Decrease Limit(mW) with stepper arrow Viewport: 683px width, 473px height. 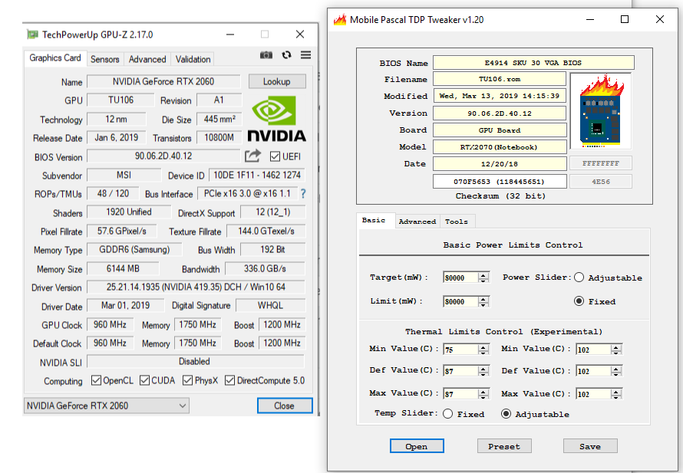(x=483, y=304)
